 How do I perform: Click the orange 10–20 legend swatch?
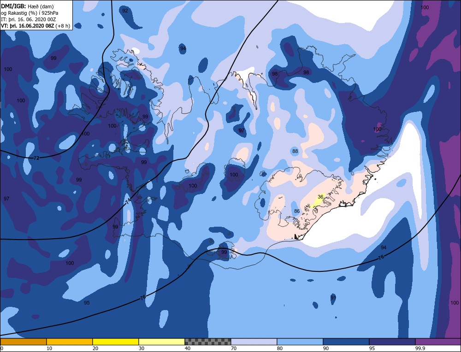[70, 342]
